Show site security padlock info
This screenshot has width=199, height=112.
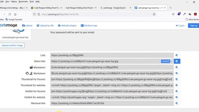click(39, 14)
